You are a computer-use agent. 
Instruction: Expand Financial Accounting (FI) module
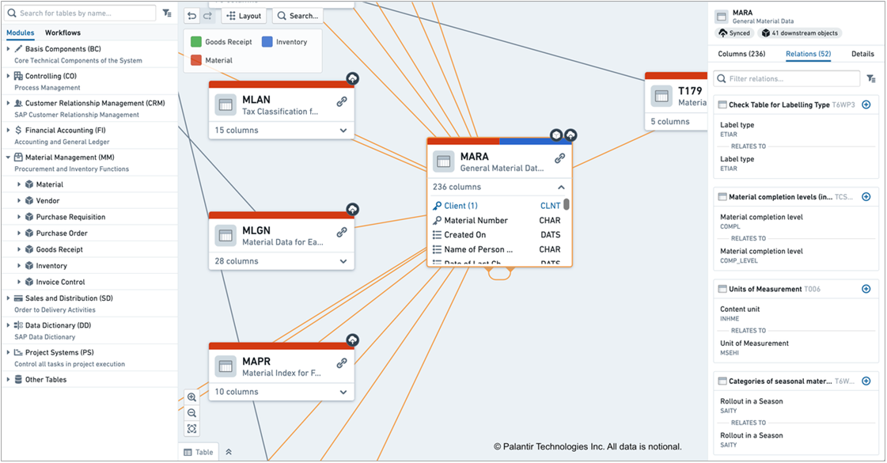(8, 130)
